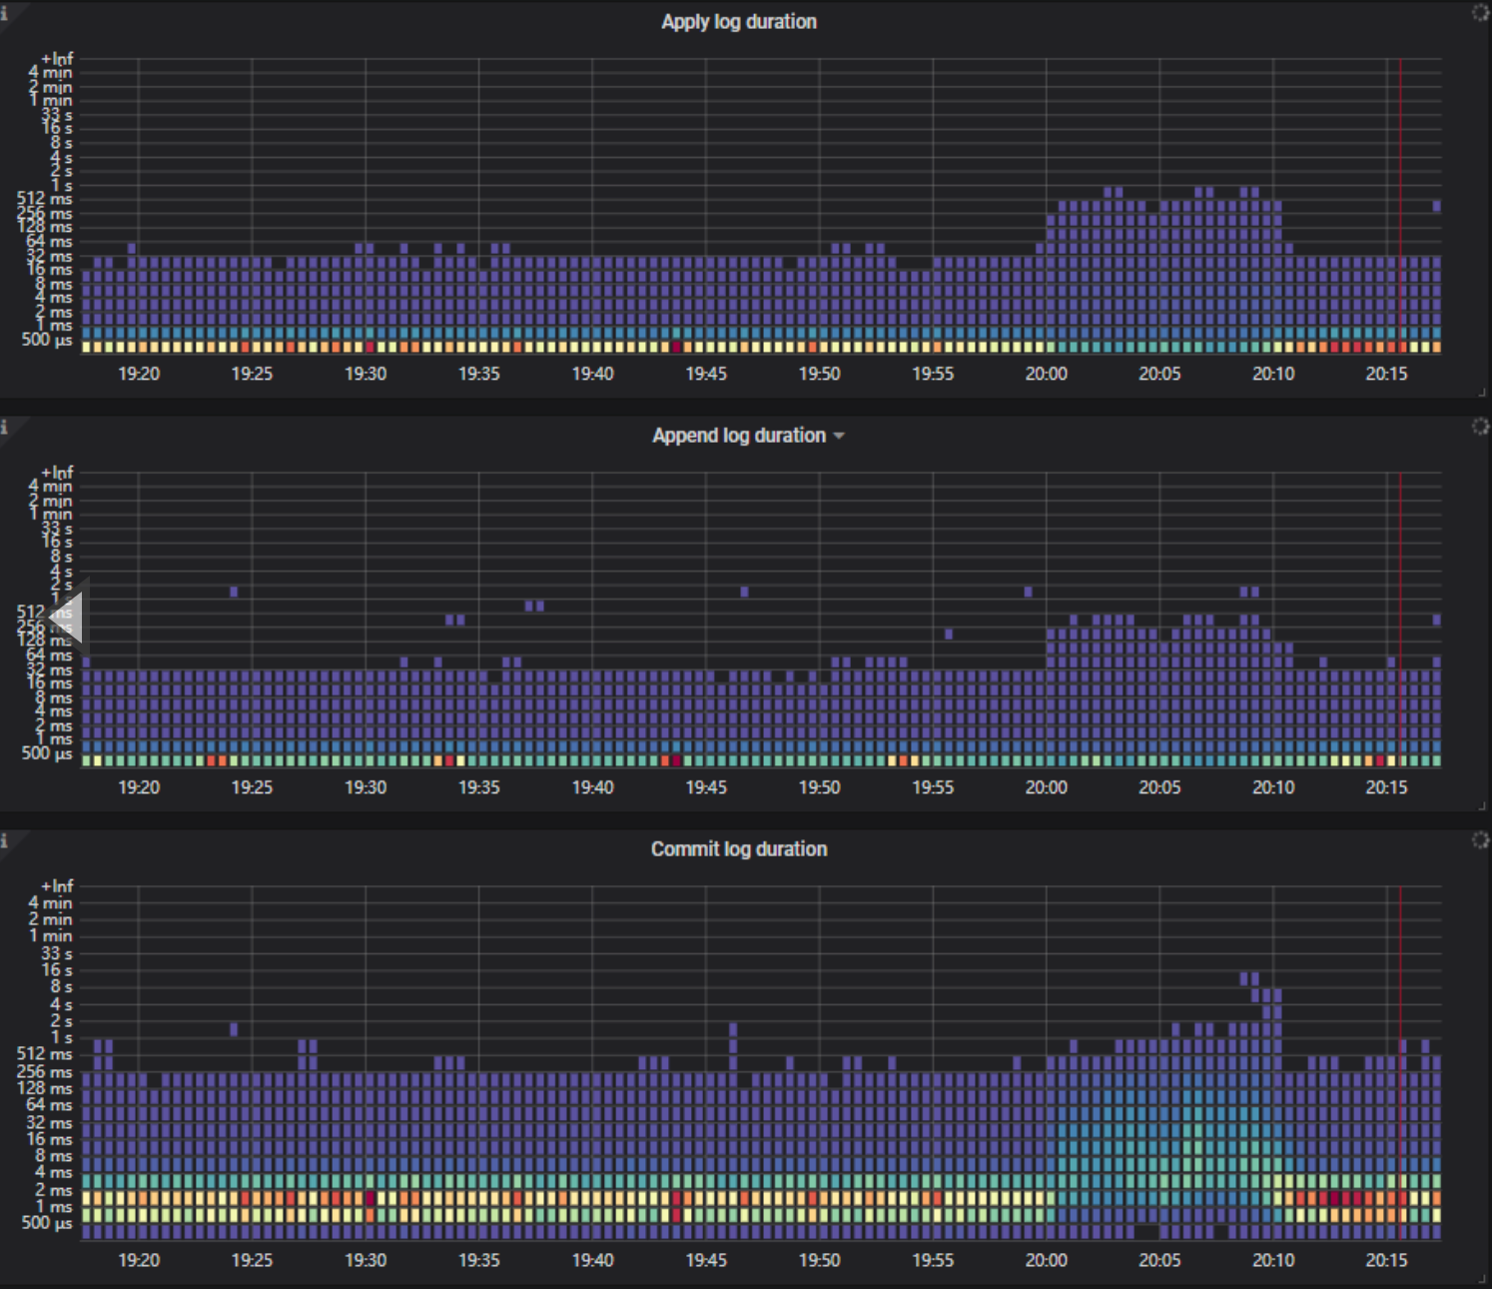Click the 19:30 time label under Apply log duration
Viewport: 1492px width, 1289px height.
(x=366, y=374)
